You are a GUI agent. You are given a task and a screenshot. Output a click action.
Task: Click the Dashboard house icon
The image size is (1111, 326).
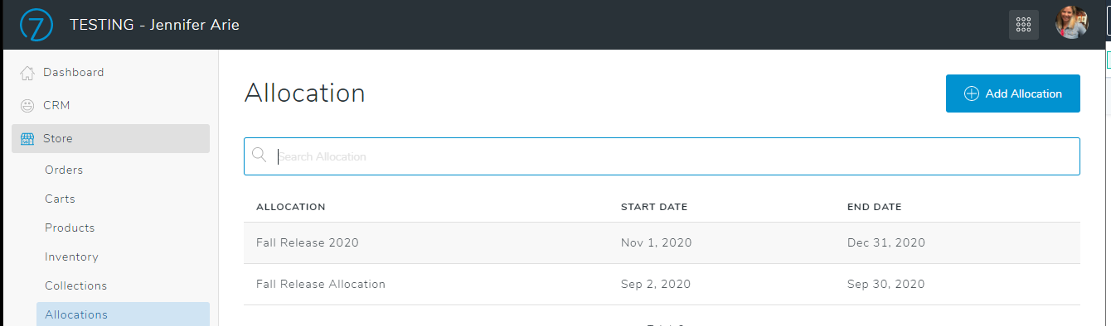pos(27,72)
